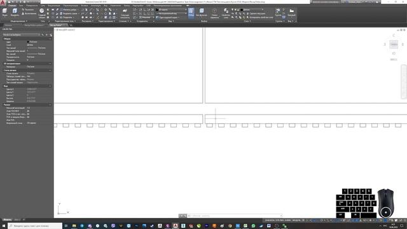The image size is (407, 229).
Task: Open the single viewport configuration dropdown
Action: 168,17
